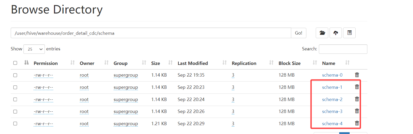Screen dimensions: 413x134
Task: Click the create directory folder icon
Action: coord(322,33)
